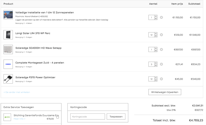Increase the Volledige Installatie quantity
Viewport: 206px width, 125px height.
[156, 16]
